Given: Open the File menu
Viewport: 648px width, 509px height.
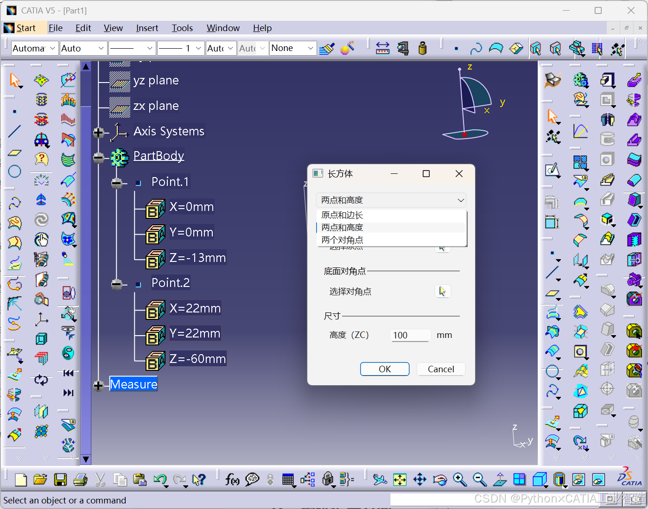Looking at the screenshot, I should coord(56,28).
